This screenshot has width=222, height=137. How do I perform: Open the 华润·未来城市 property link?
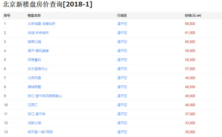pyautogui.click(x=38, y=33)
